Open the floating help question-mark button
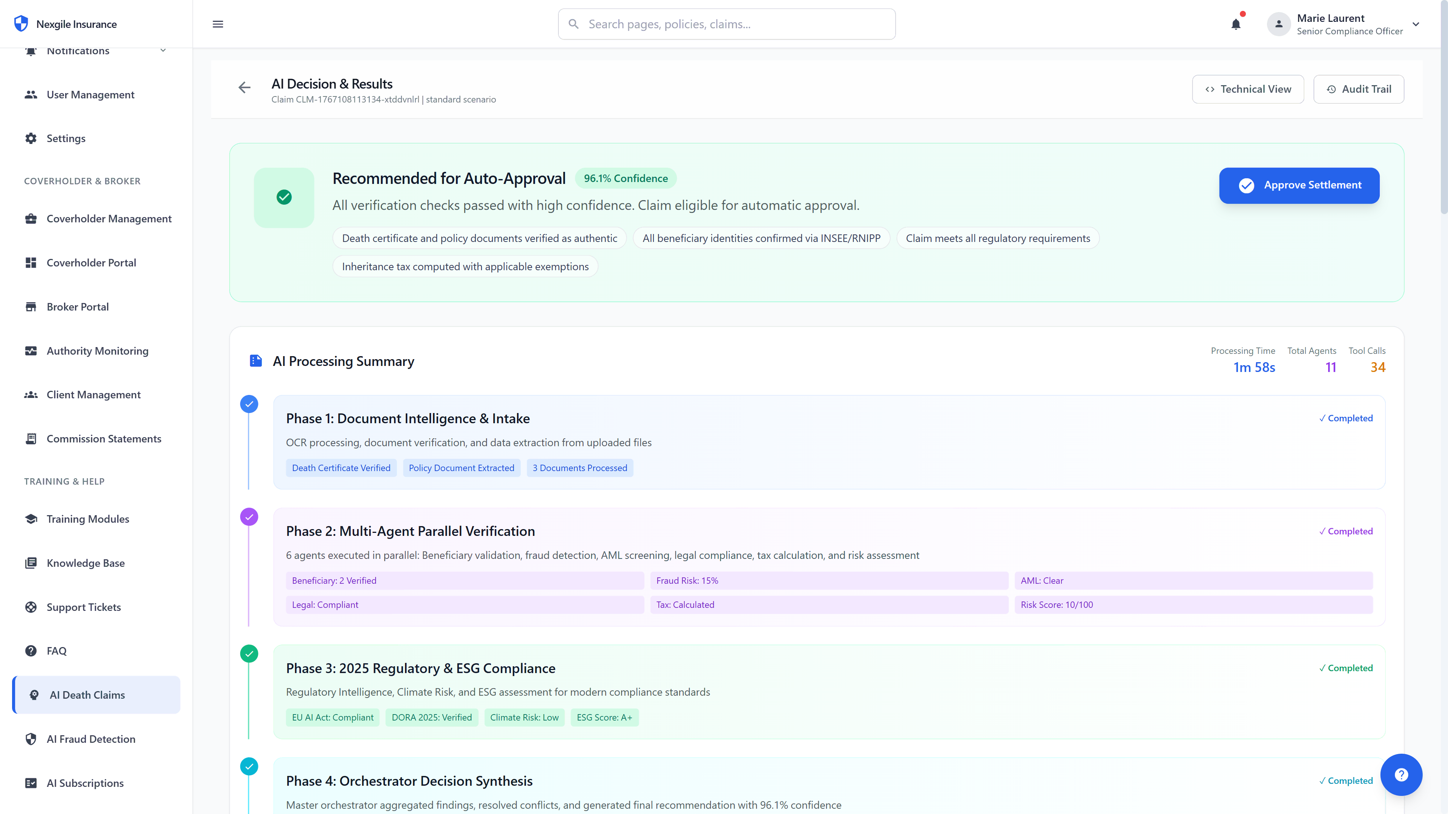The width and height of the screenshot is (1448, 814). 1401,775
